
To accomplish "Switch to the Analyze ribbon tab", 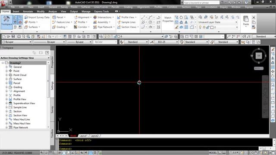I will point(53,12).
